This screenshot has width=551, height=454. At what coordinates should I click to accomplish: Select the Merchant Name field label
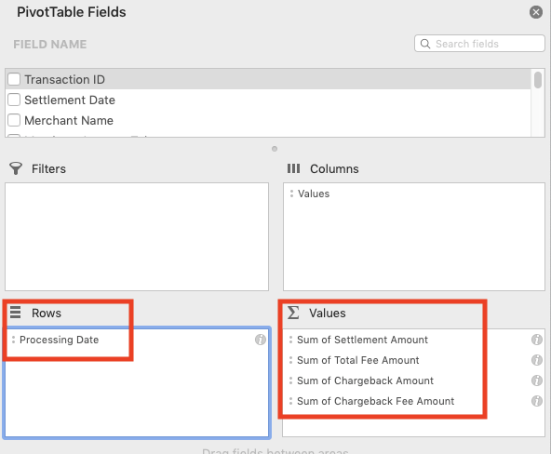69,120
